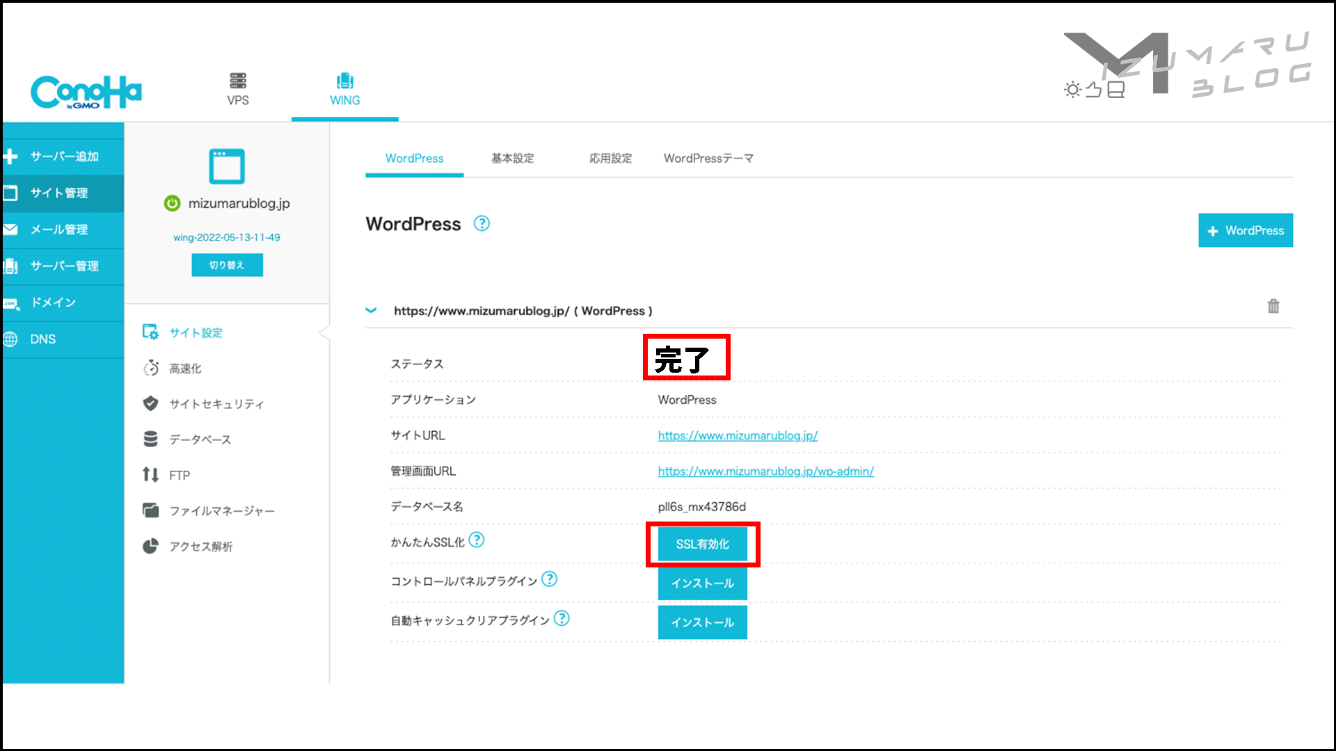Viewport: 1336px width, 751px height.
Task: Click the ConoHa logo
Action: [x=86, y=92]
